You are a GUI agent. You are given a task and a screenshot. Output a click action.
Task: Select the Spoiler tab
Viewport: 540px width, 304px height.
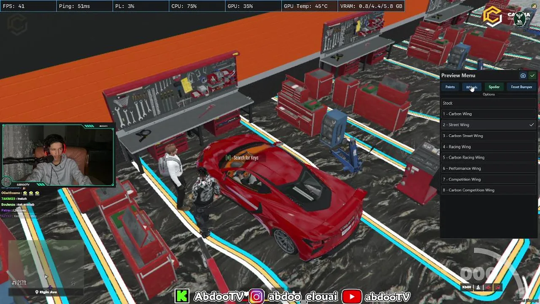pyautogui.click(x=494, y=87)
